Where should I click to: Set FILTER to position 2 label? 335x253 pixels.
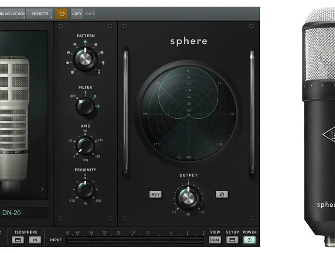pos(95,96)
